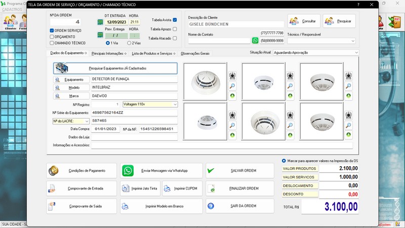
Task: Open the Lista de Produtos e Serviços tab
Action: 153,53
